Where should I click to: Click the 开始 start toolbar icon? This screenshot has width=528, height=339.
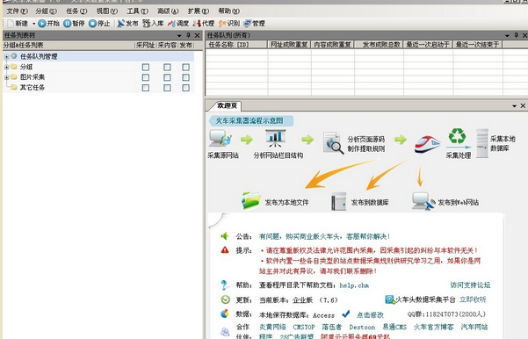pyautogui.click(x=48, y=23)
